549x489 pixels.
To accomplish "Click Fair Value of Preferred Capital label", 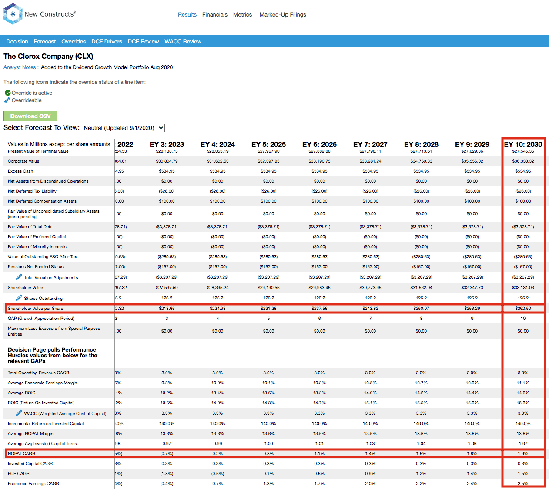I will 37,237.
